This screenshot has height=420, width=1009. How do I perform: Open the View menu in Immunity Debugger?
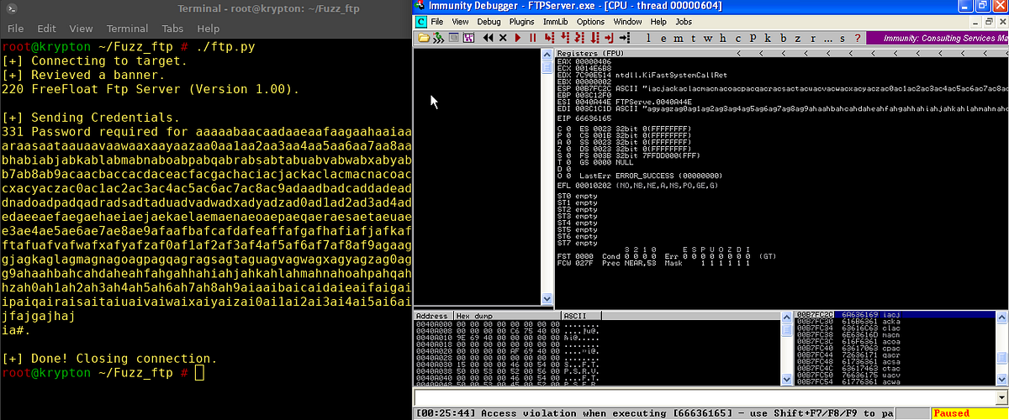[460, 21]
